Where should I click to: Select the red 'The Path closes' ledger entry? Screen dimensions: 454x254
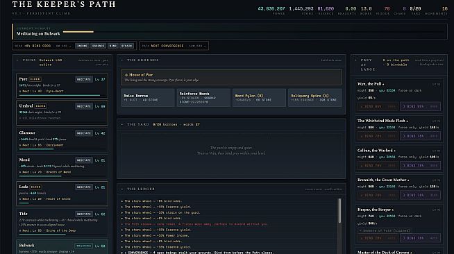[x=196, y=224]
